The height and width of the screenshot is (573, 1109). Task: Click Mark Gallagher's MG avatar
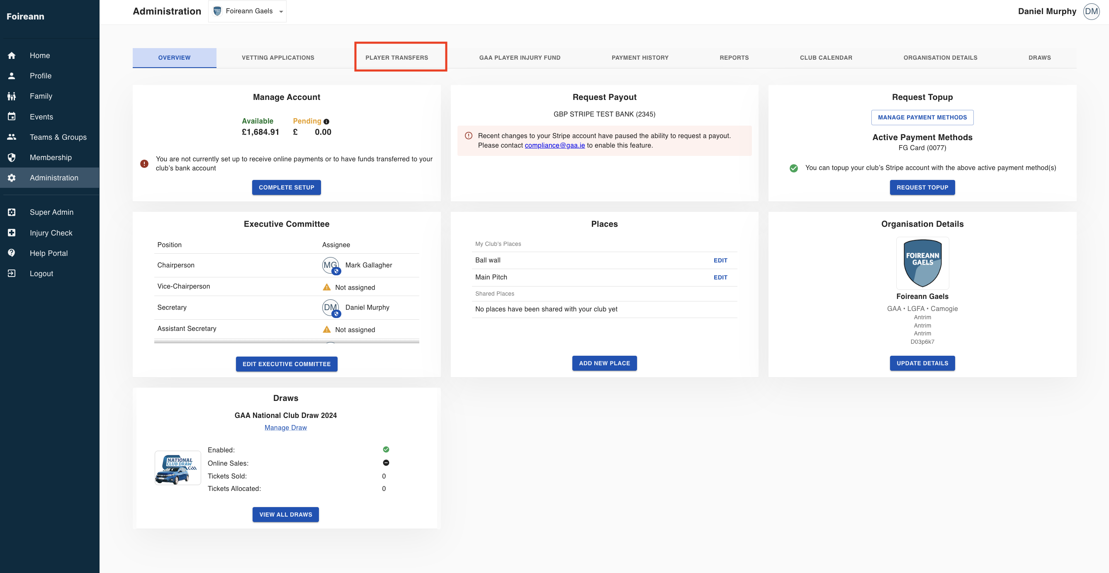pos(330,265)
